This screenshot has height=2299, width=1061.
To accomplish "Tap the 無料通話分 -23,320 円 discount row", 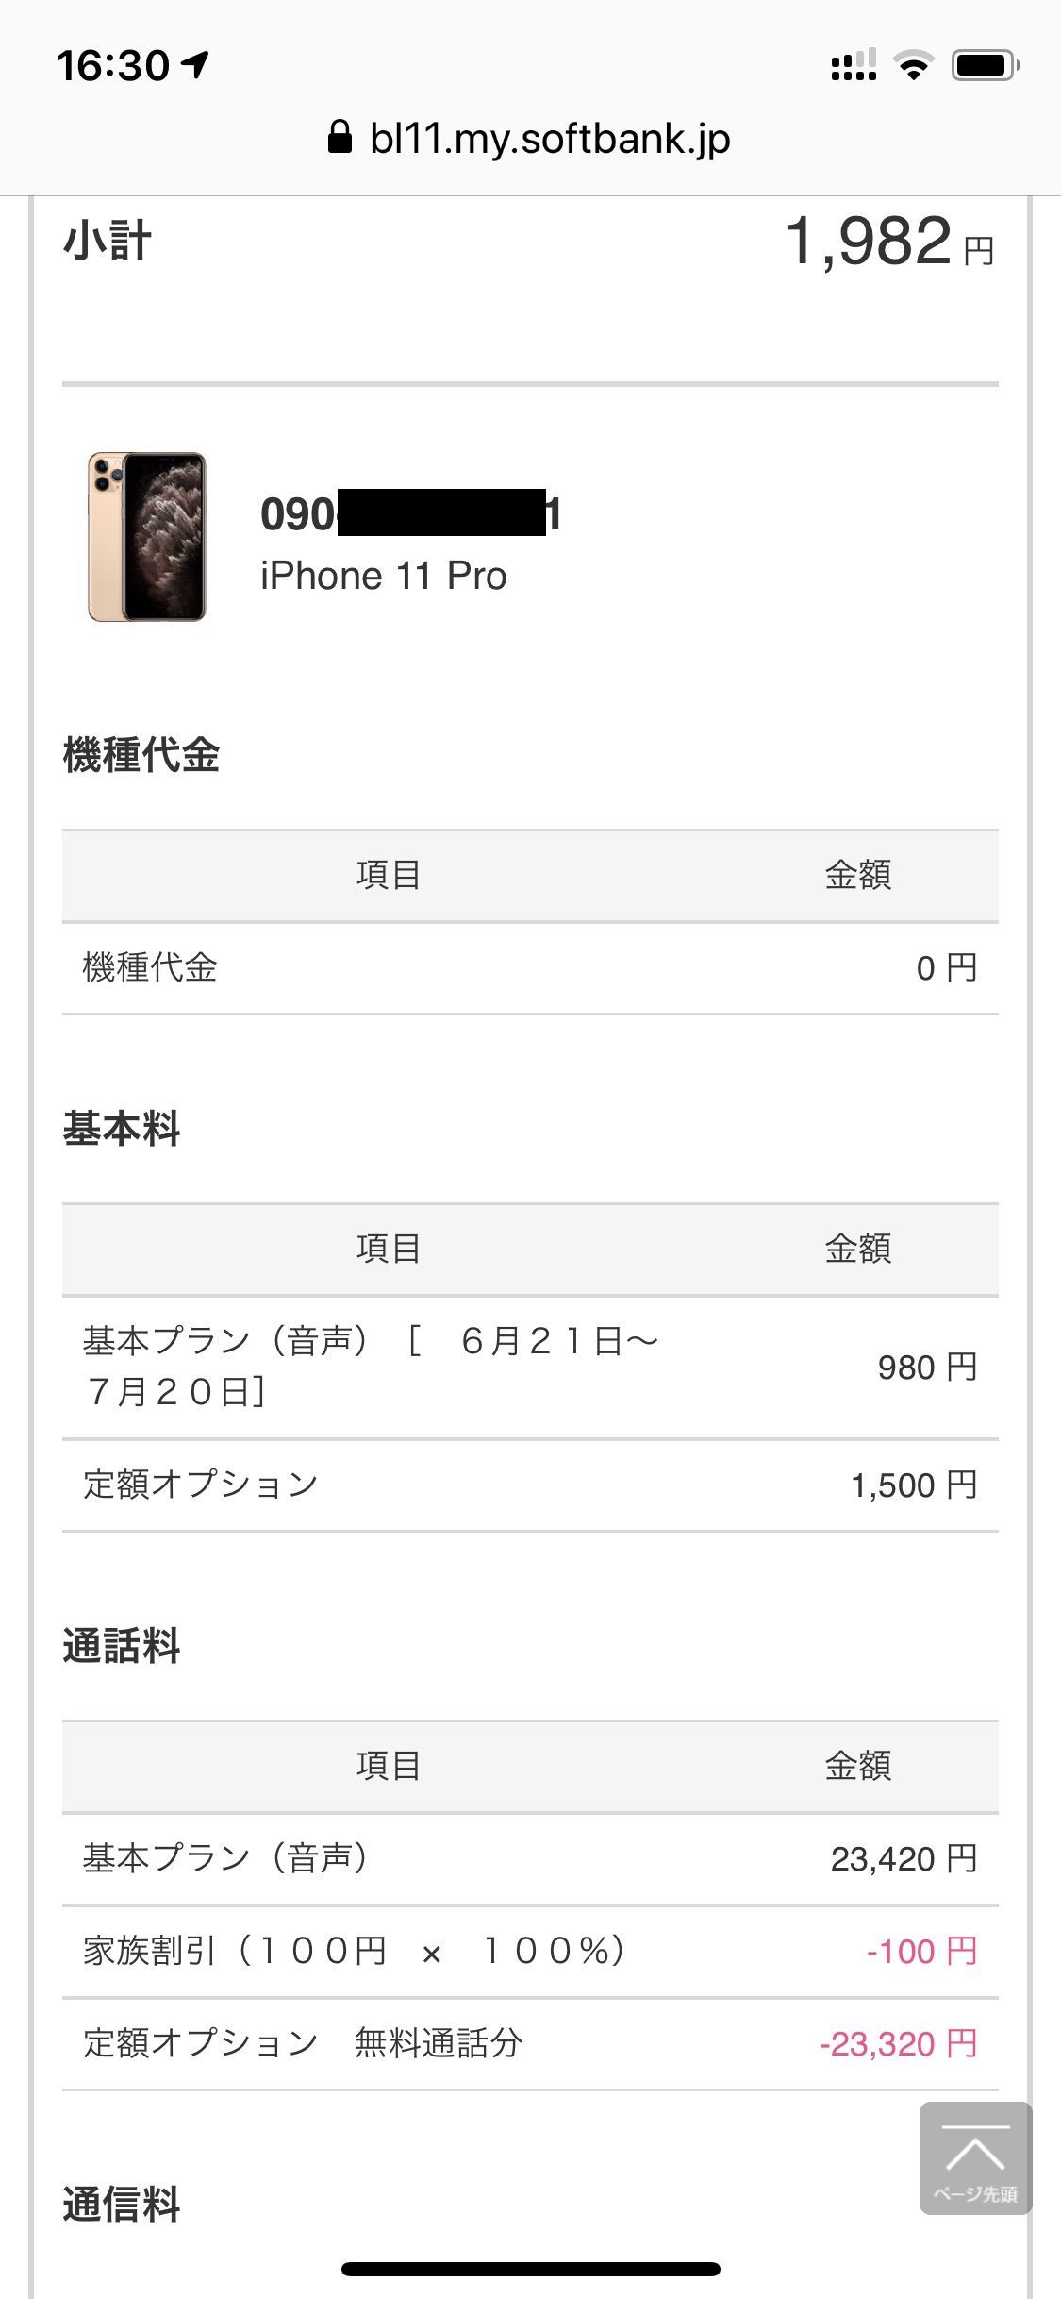I will pyautogui.click(x=530, y=2044).
